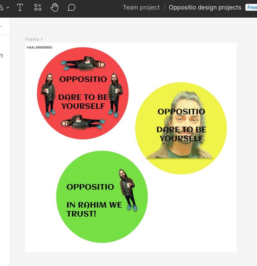Select the sideways man atop the red circle
257x266 pixels.
(x=83, y=64)
